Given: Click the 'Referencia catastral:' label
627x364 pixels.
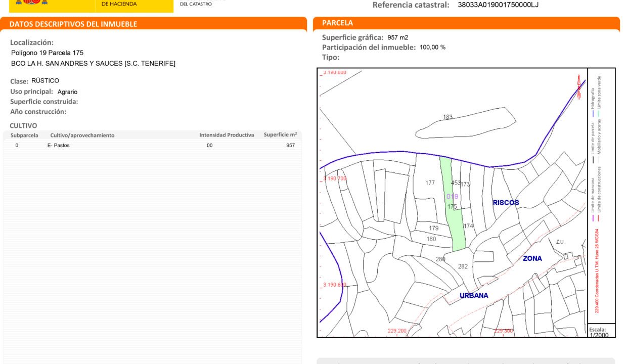Looking at the screenshot, I should tap(411, 5).
